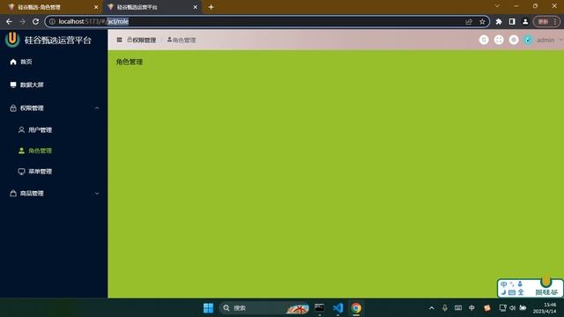Viewport: 564px width, 317px height.
Task: Toggle the 中 input method tray indicator
Action: point(471,308)
